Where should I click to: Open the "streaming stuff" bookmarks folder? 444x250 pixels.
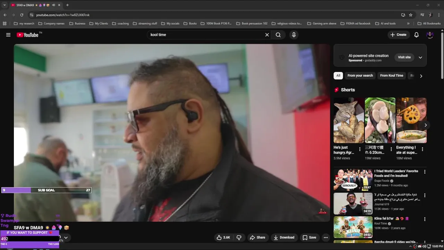[x=145, y=24]
